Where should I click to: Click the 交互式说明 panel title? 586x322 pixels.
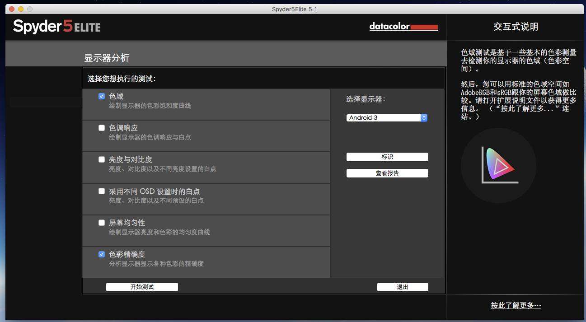(516, 27)
